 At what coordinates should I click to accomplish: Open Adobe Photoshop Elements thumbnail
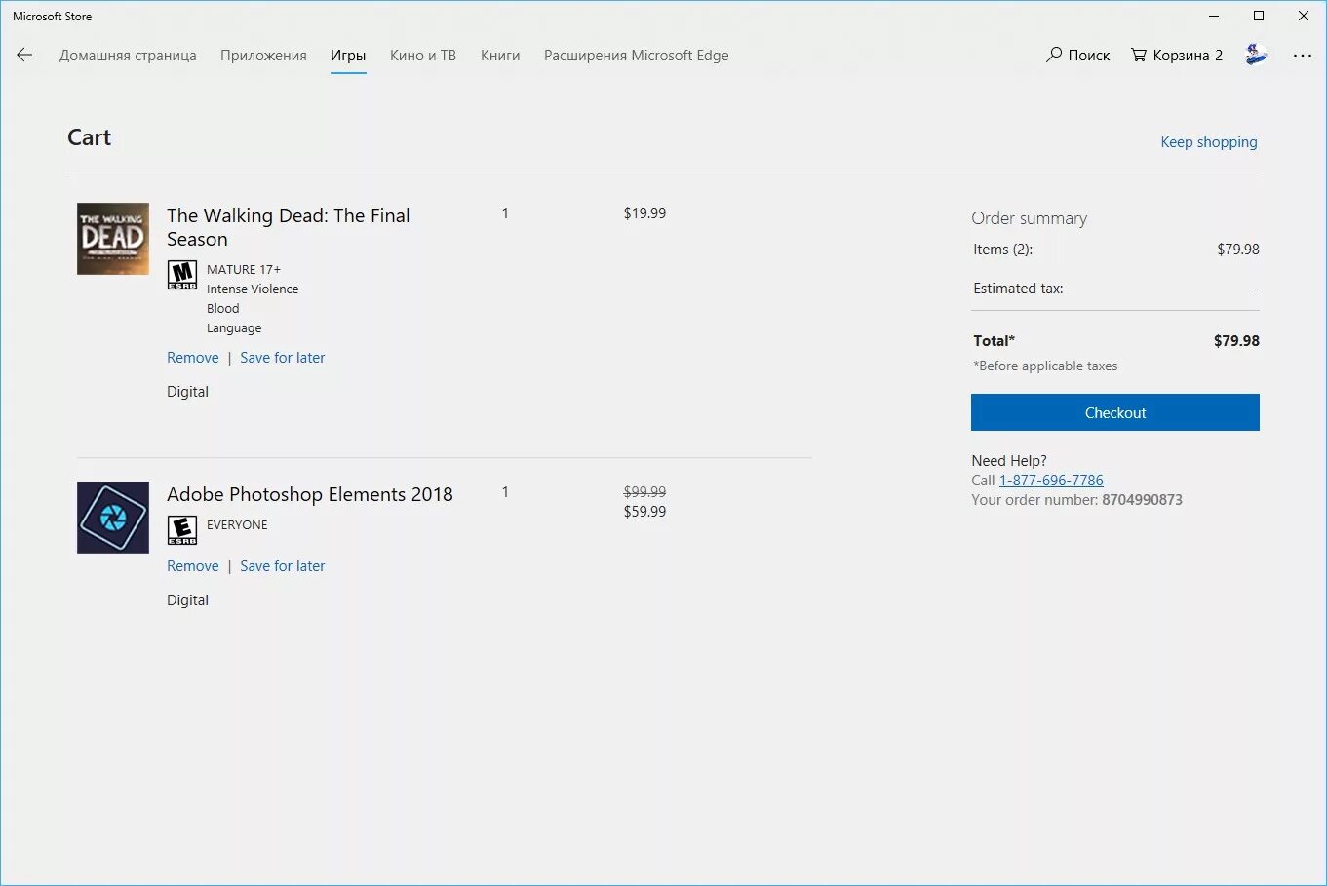pos(113,518)
